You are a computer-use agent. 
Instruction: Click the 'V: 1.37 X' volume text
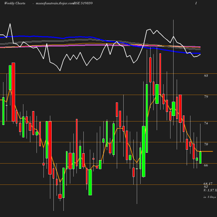[x=210, y=190]
